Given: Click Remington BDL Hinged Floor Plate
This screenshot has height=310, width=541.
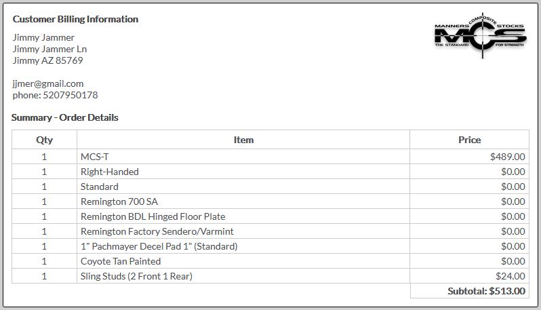Looking at the screenshot, I should (153, 216).
